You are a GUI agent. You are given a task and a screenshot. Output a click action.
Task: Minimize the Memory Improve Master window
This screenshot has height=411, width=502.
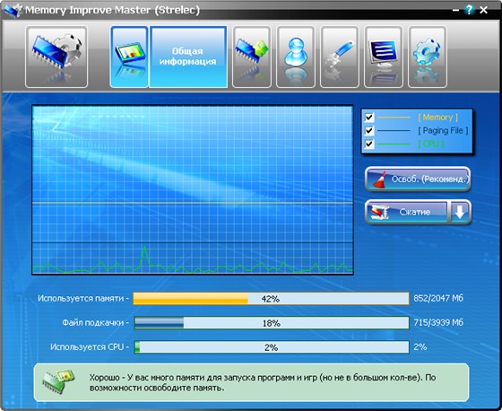[x=456, y=10]
